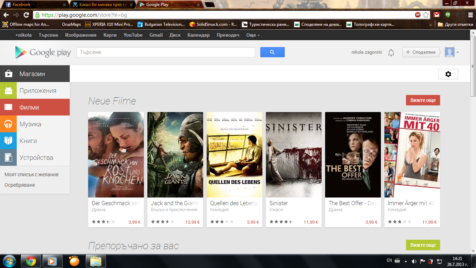Expand the Още dropdown menu
The image size is (476, 268).
pos(253,35)
